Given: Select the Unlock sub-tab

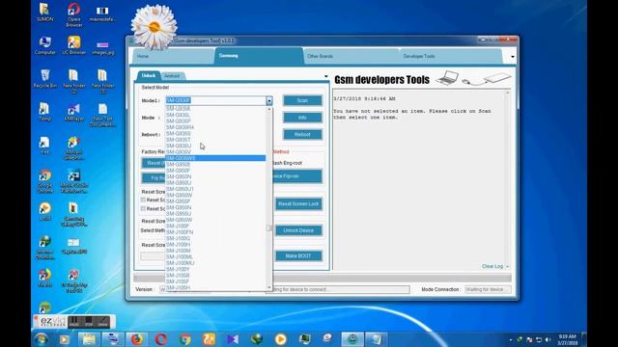Looking at the screenshot, I should pos(149,75).
